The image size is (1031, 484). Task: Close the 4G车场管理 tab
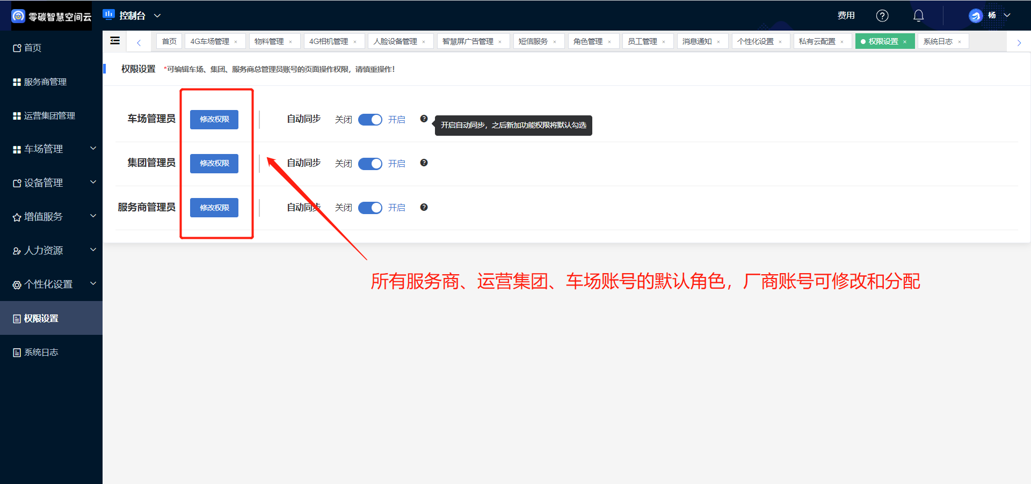236,42
